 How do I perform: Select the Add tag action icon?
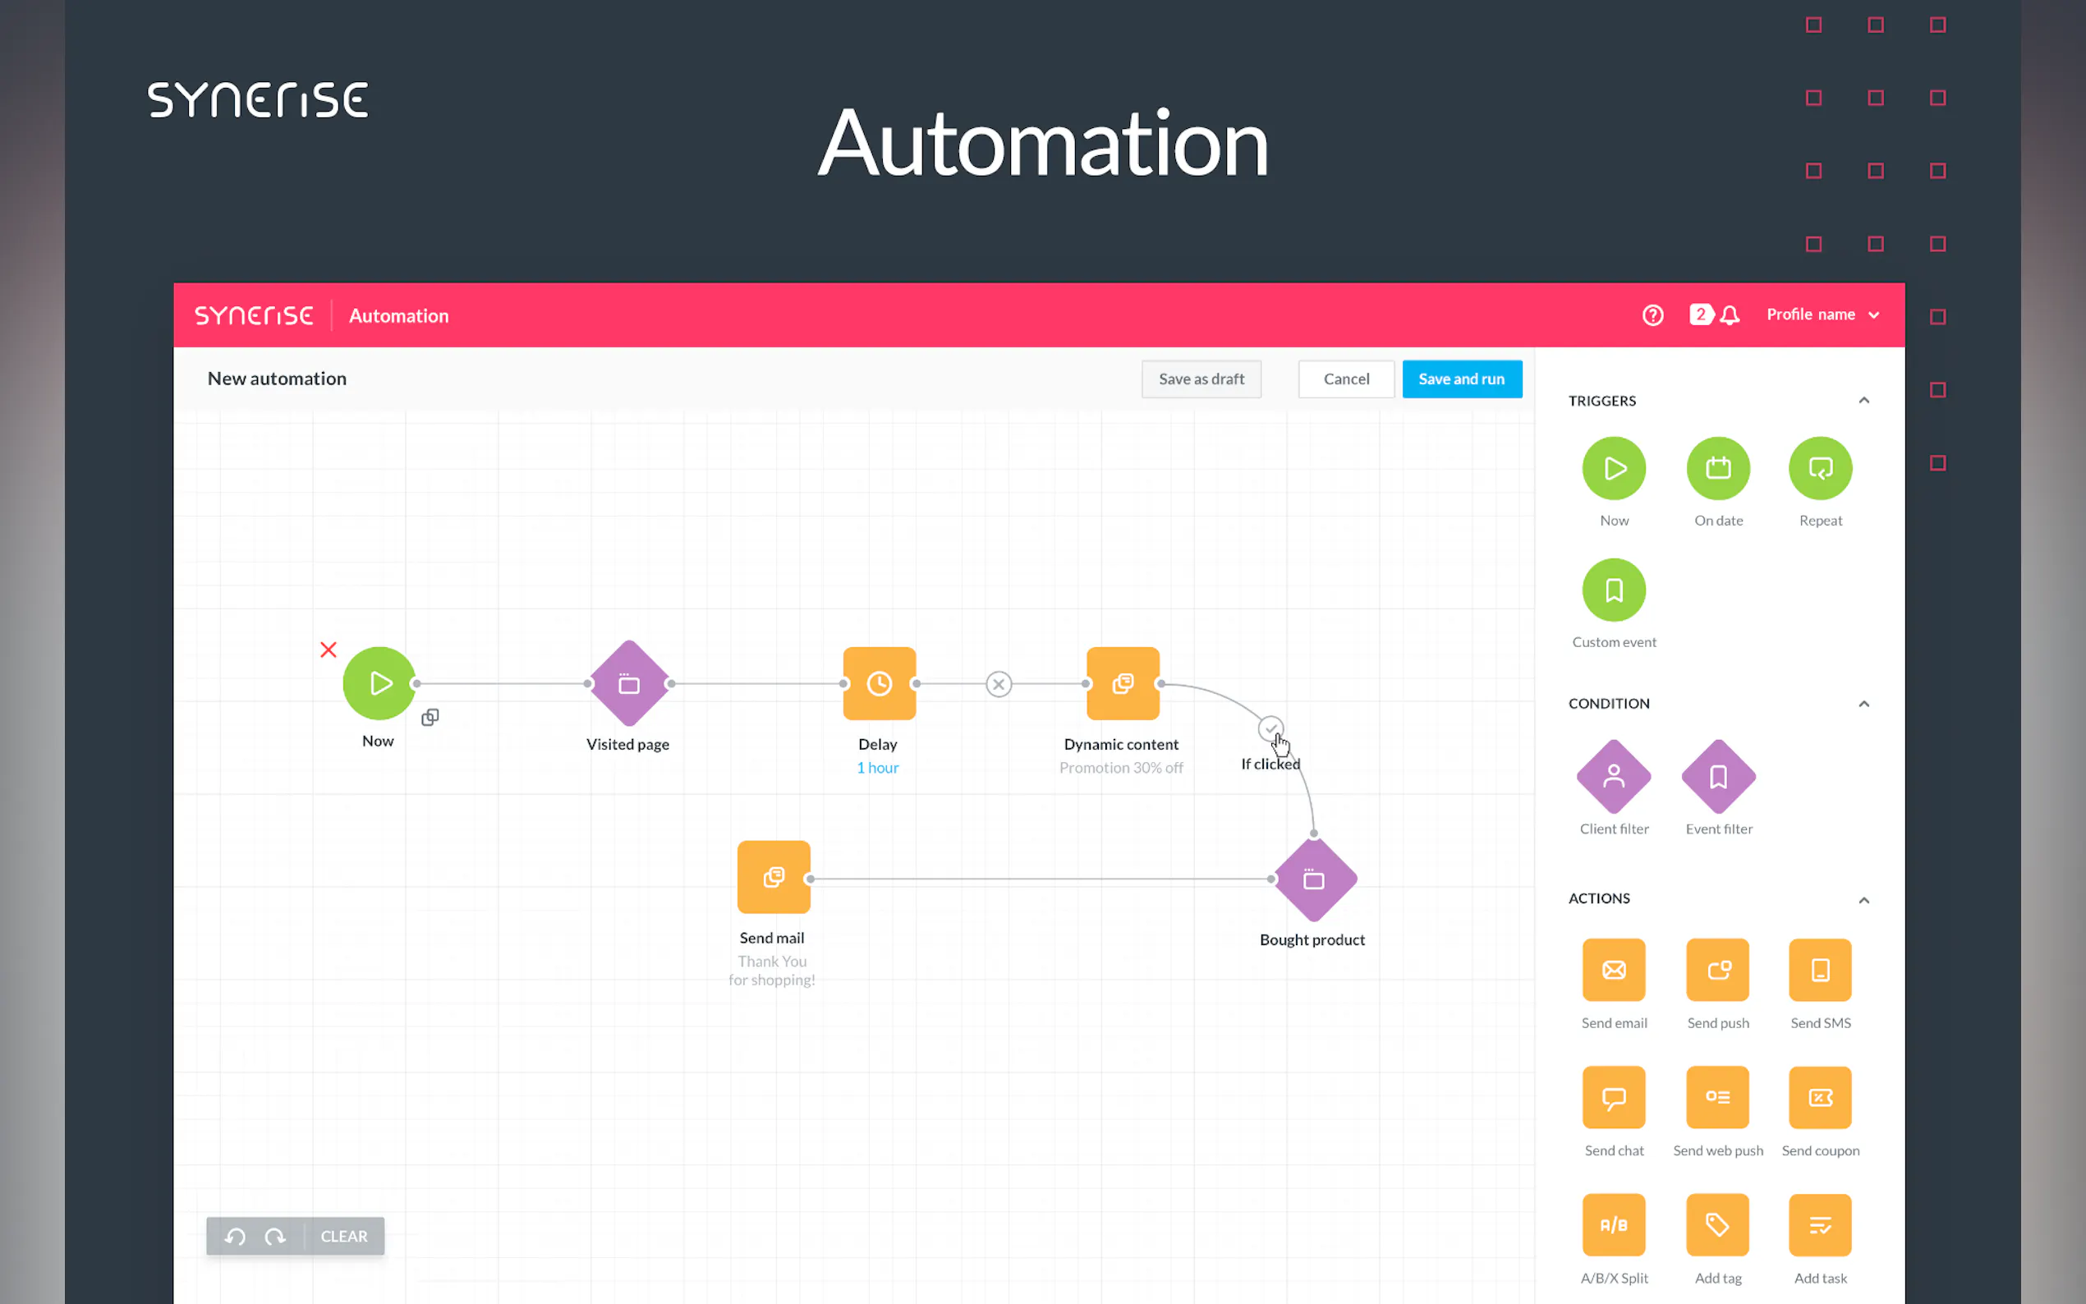1717,1224
